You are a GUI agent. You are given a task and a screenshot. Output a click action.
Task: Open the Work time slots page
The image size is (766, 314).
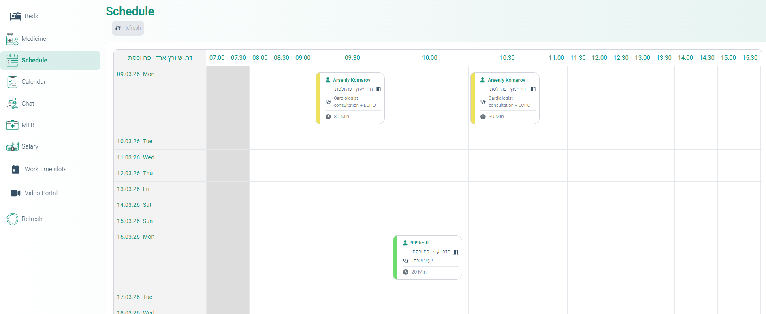45,169
